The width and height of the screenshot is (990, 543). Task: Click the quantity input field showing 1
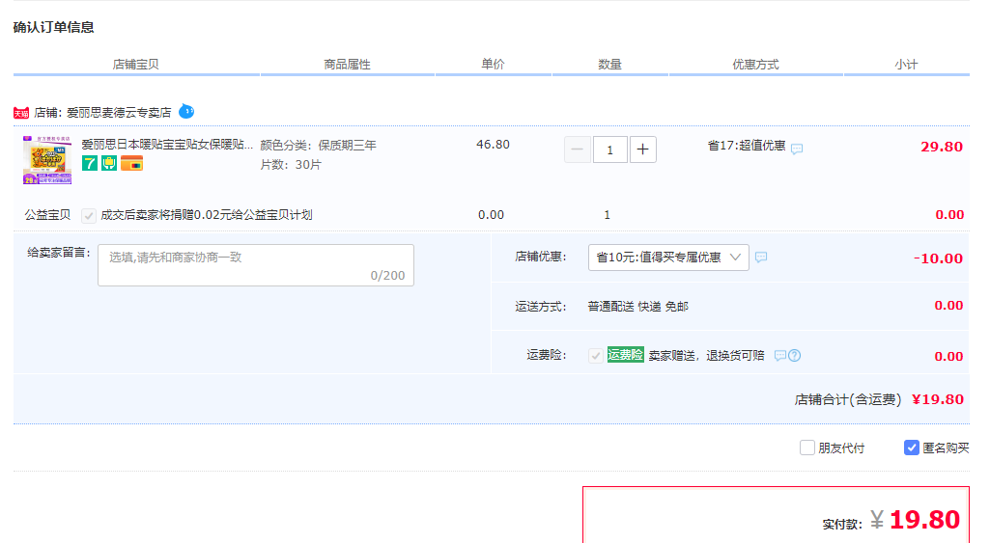(609, 149)
